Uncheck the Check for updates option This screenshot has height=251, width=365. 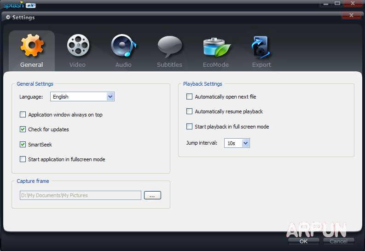click(x=23, y=129)
